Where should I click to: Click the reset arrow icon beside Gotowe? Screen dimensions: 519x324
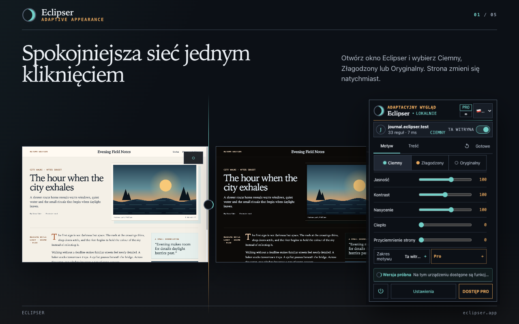coord(467,146)
